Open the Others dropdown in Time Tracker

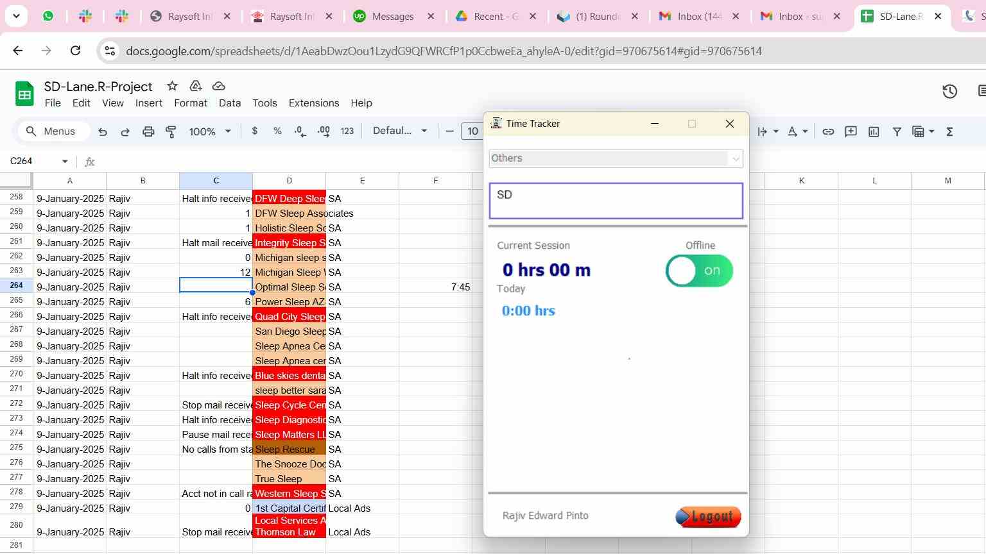pos(616,158)
